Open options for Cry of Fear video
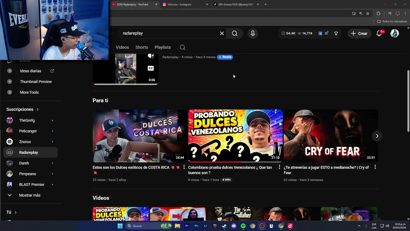The image size is (410, 231). (x=375, y=167)
